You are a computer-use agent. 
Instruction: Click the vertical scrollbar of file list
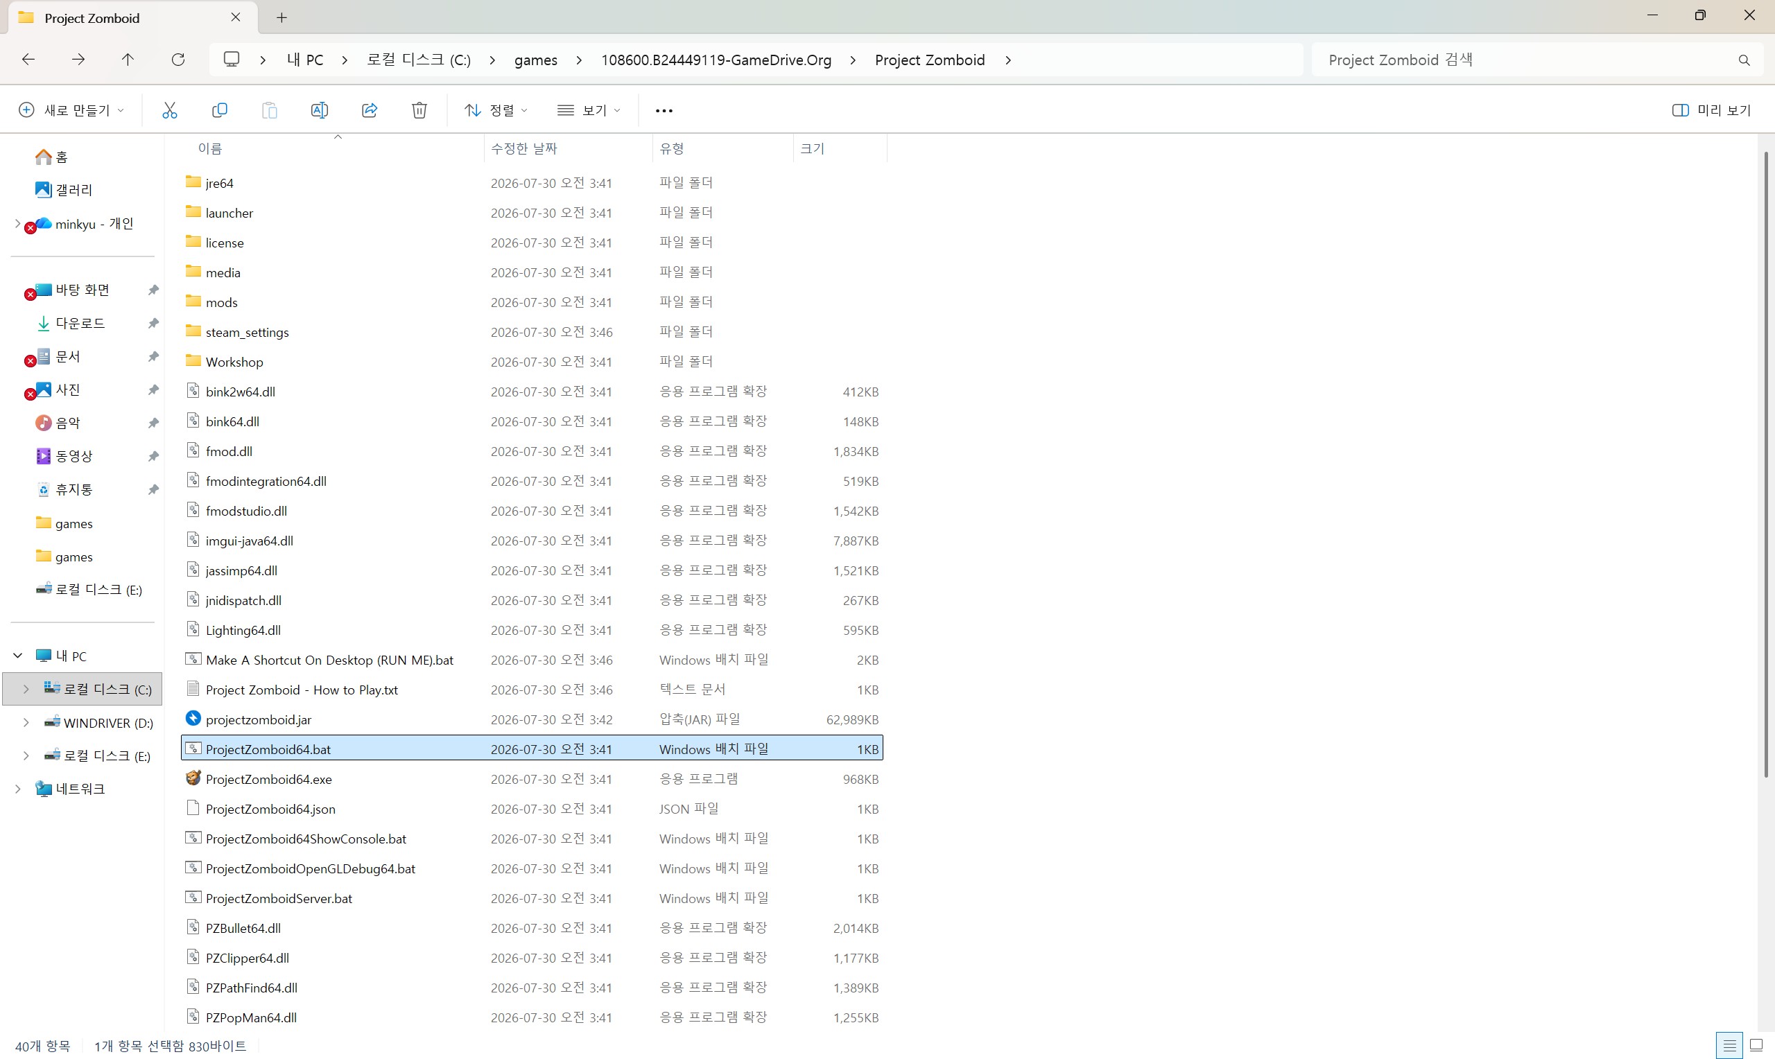click(x=1766, y=464)
